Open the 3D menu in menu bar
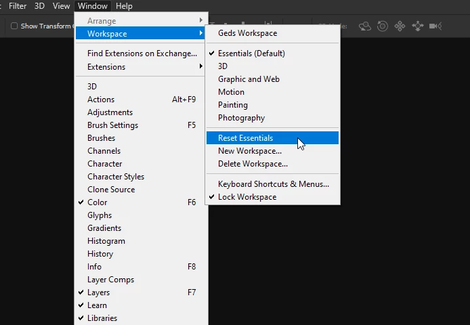Viewport: 470px width, 325px height. [39, 6]
